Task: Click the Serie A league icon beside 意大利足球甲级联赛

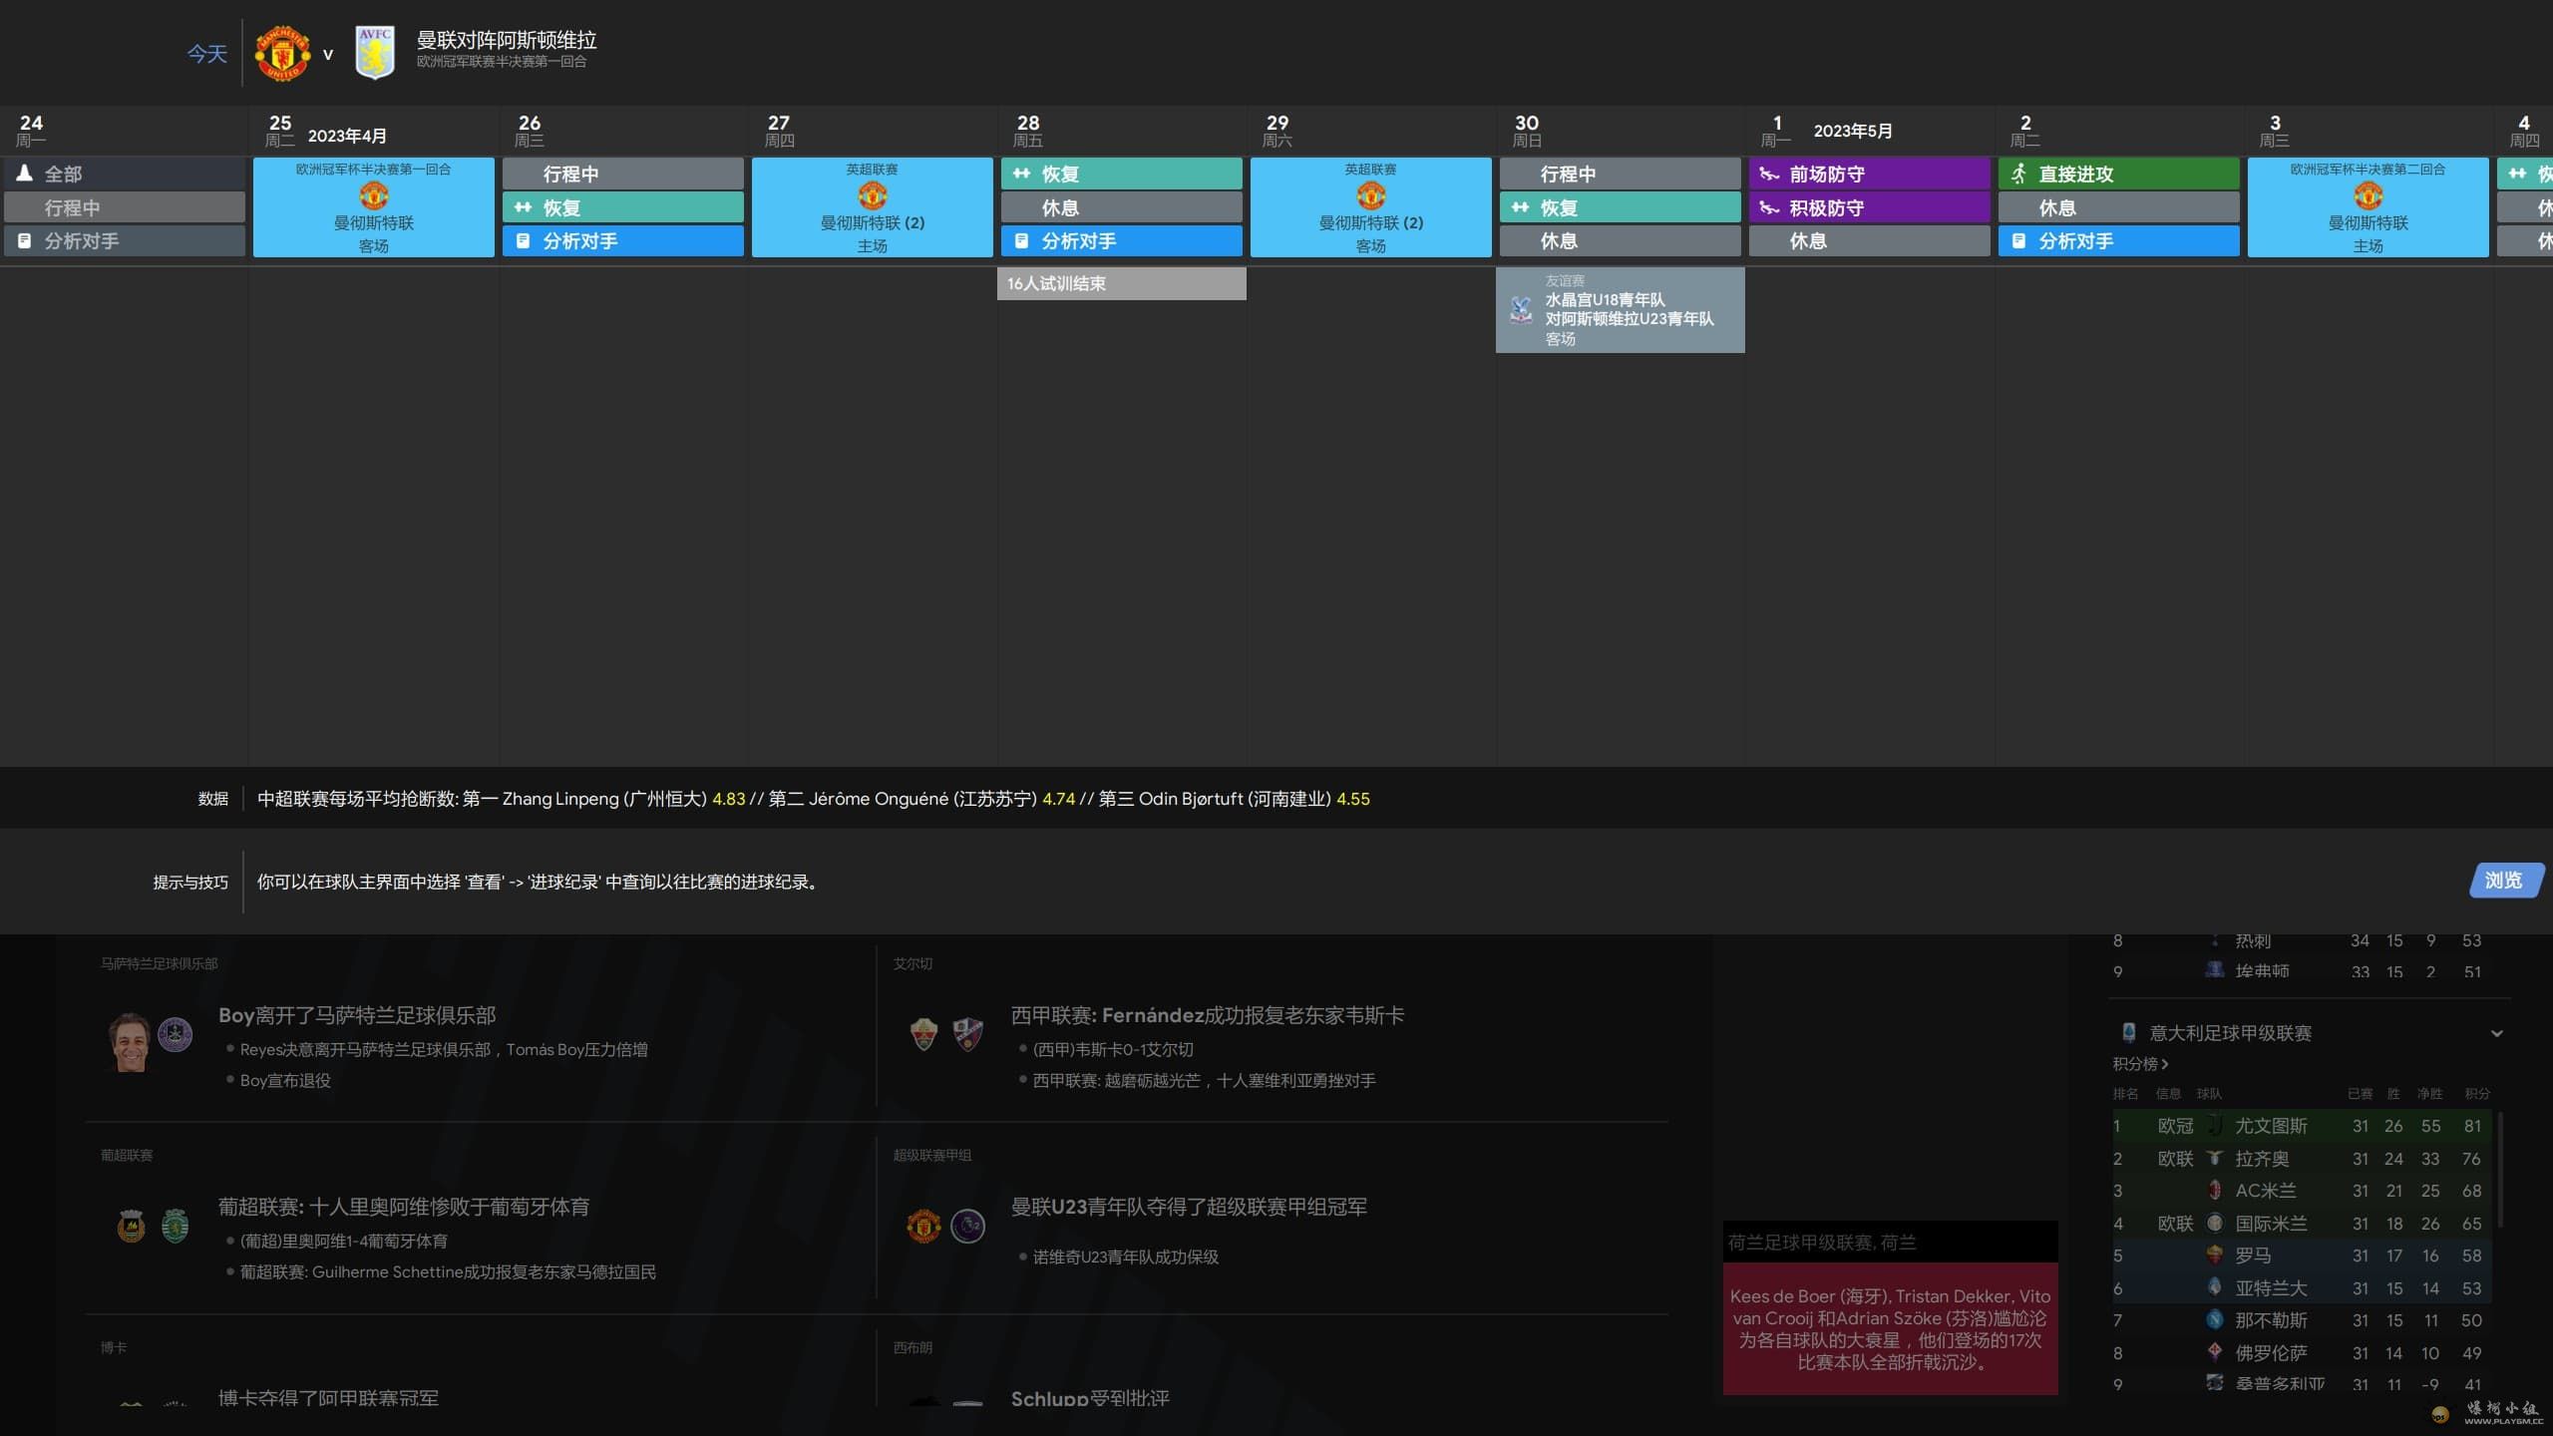Action: click(x=2129, y=1032)
